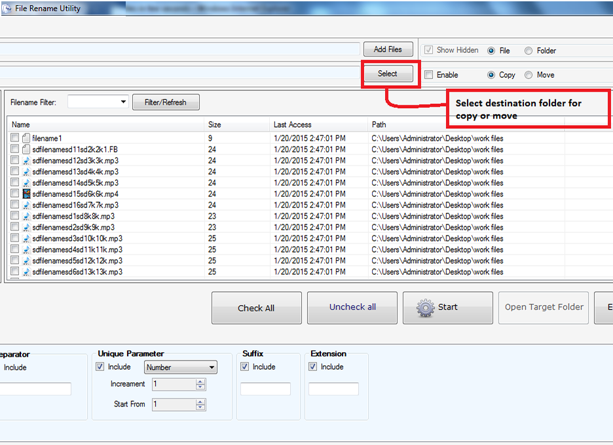Screen dimensions: 613x445
Task: Click the video icon of sdfilenamesd15sd6k6k.mp4
Action: [x=26, y=194]
